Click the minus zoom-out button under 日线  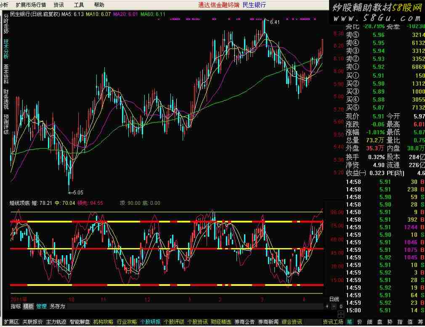coord(333,306)
